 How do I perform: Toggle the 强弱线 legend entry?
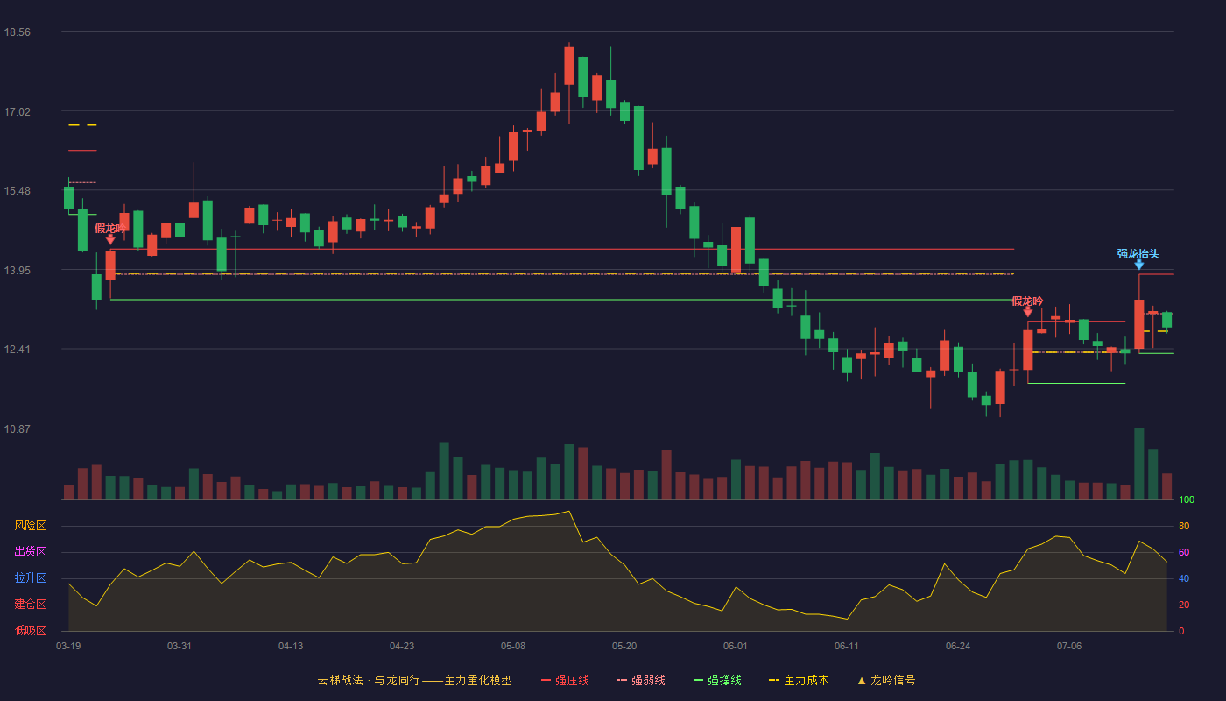pos(641,680)
